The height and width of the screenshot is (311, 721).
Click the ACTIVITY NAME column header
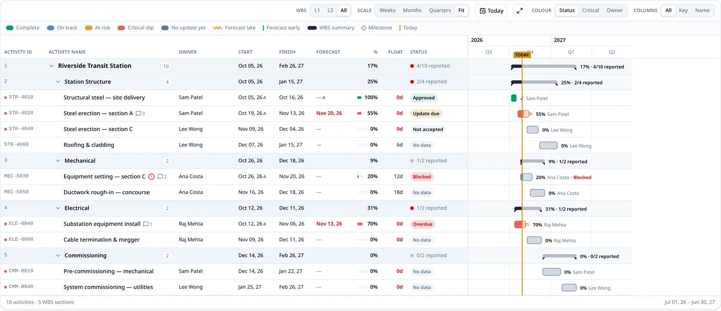[x=67, y=52]
